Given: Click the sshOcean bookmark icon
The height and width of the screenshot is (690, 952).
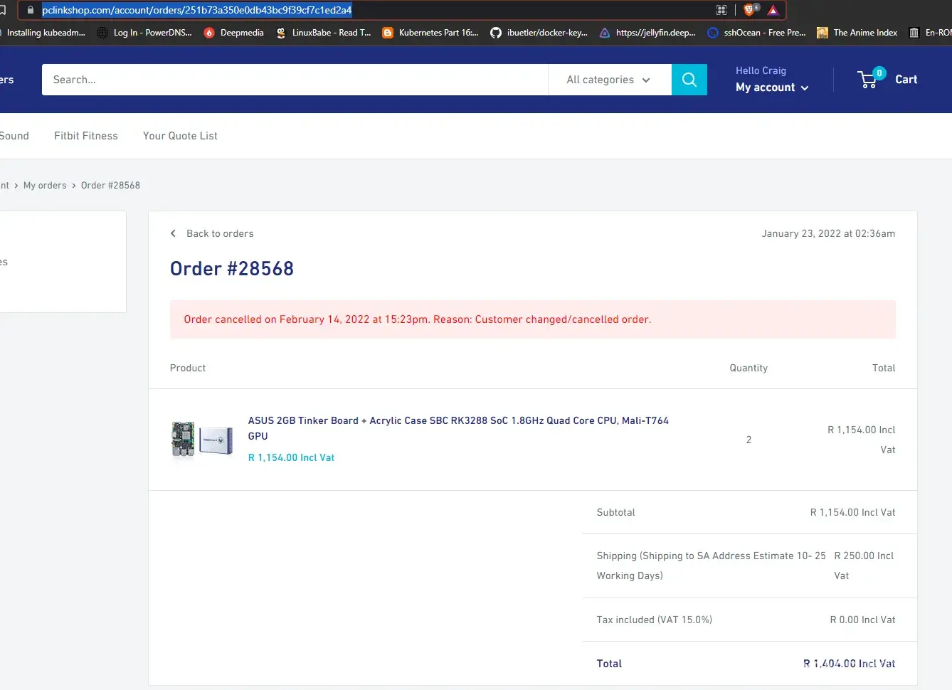Looking at the screenshot, I should tap(713, 33).
